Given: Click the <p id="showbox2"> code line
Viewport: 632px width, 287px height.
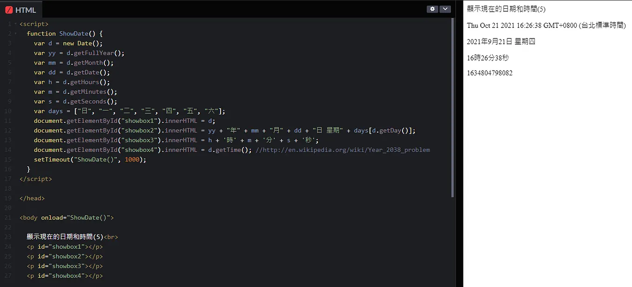Looking at the screenshot, I should 65,257.
